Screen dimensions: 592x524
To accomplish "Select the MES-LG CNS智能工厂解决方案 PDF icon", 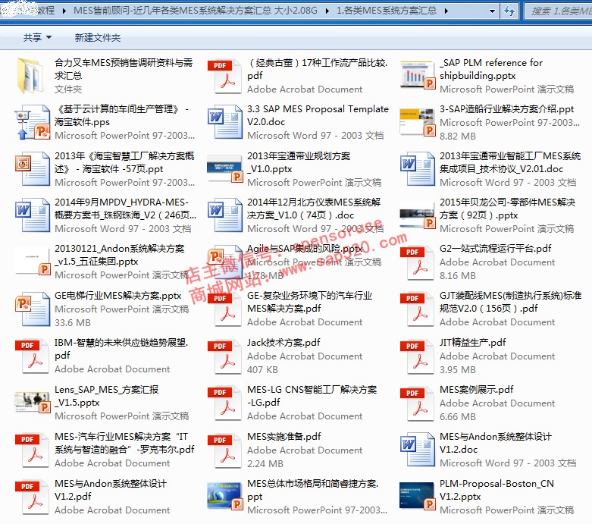I will point(224,403).
